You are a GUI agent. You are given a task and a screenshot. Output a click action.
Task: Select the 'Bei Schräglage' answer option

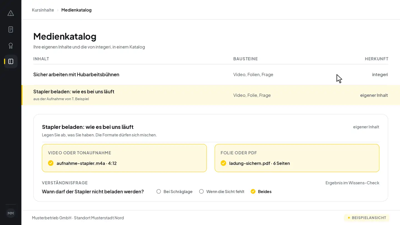(x=174, y=191)
